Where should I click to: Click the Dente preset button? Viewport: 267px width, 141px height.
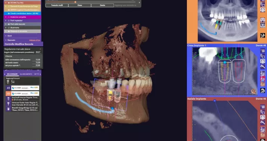tap(103, 5)
